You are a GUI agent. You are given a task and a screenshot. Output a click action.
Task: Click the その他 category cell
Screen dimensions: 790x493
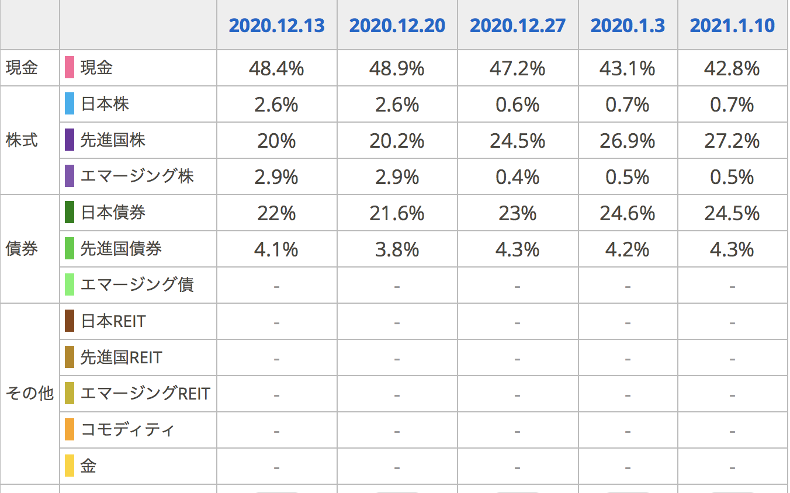(x=29, y=394)
